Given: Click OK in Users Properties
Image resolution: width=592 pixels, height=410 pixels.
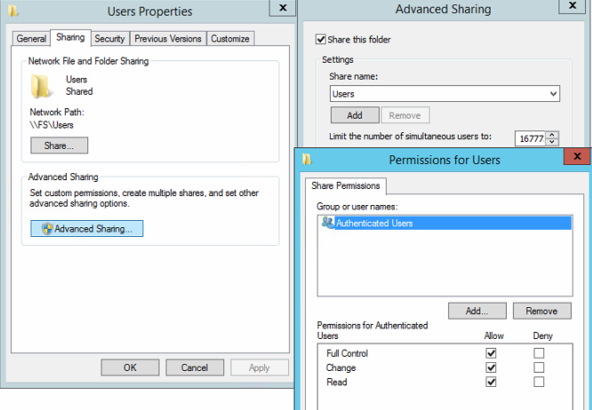Looking at the screenshot, I should pos(131,367).
